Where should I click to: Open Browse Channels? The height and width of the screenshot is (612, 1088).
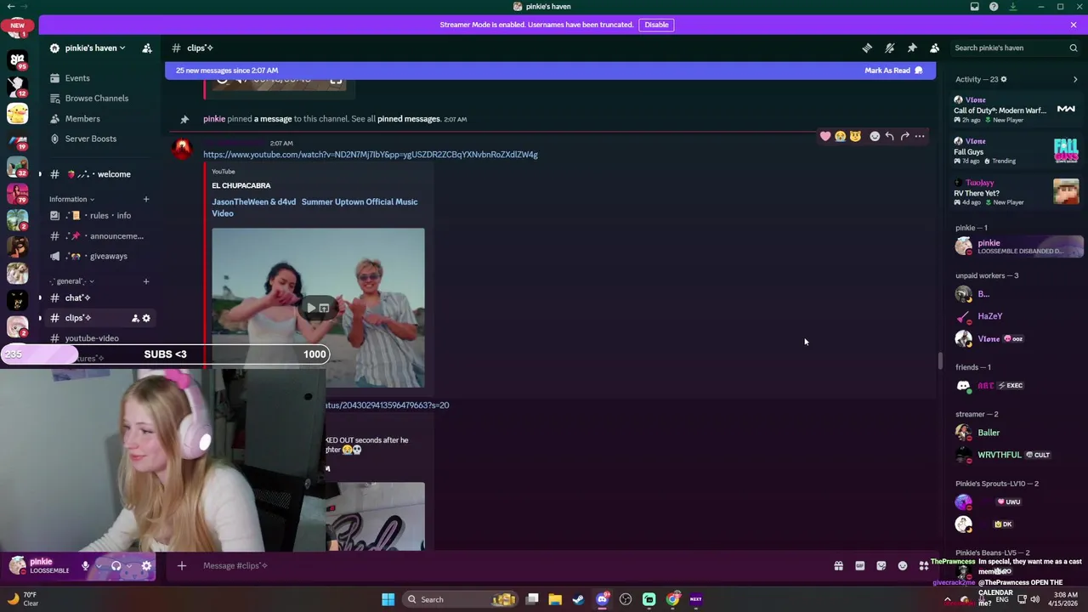[100, 99]
